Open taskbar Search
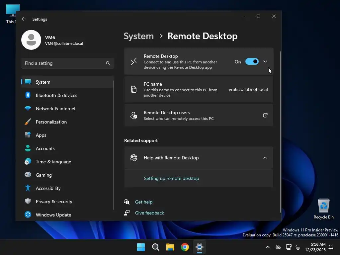This screenshot has width=340, height=255. coord(156,247)
